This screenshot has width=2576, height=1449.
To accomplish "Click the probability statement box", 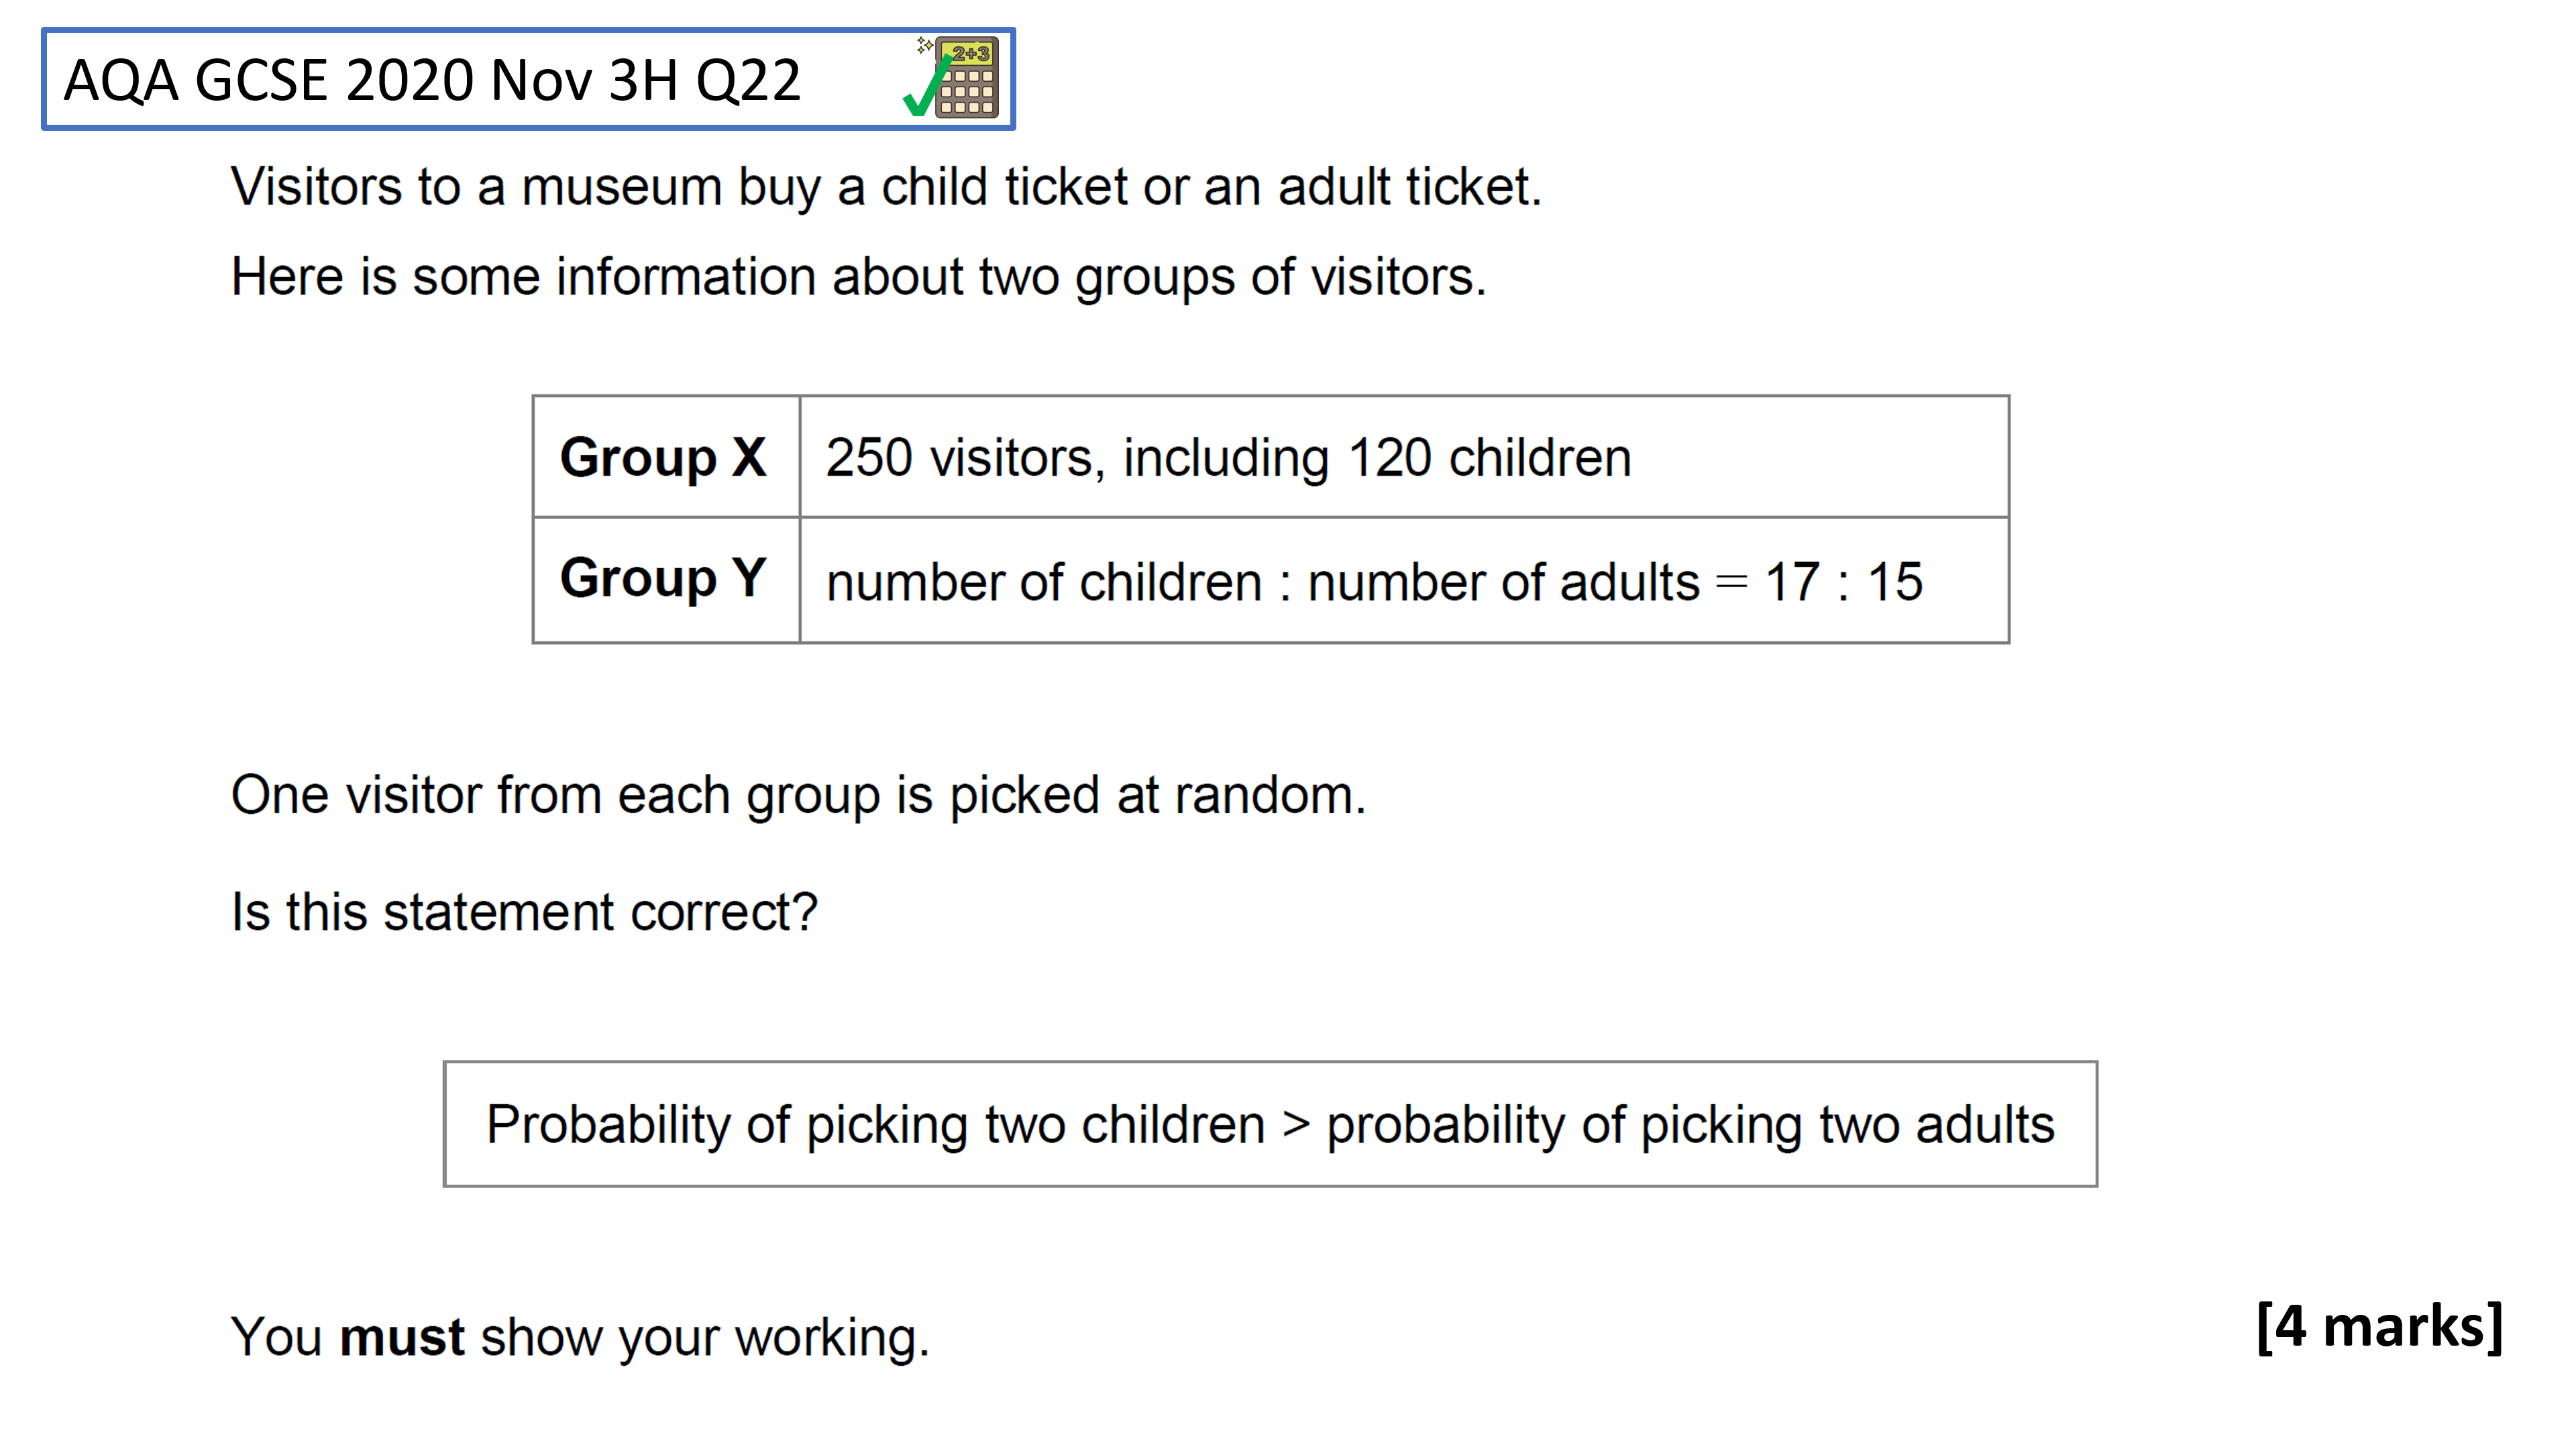I will 1270,1124.
